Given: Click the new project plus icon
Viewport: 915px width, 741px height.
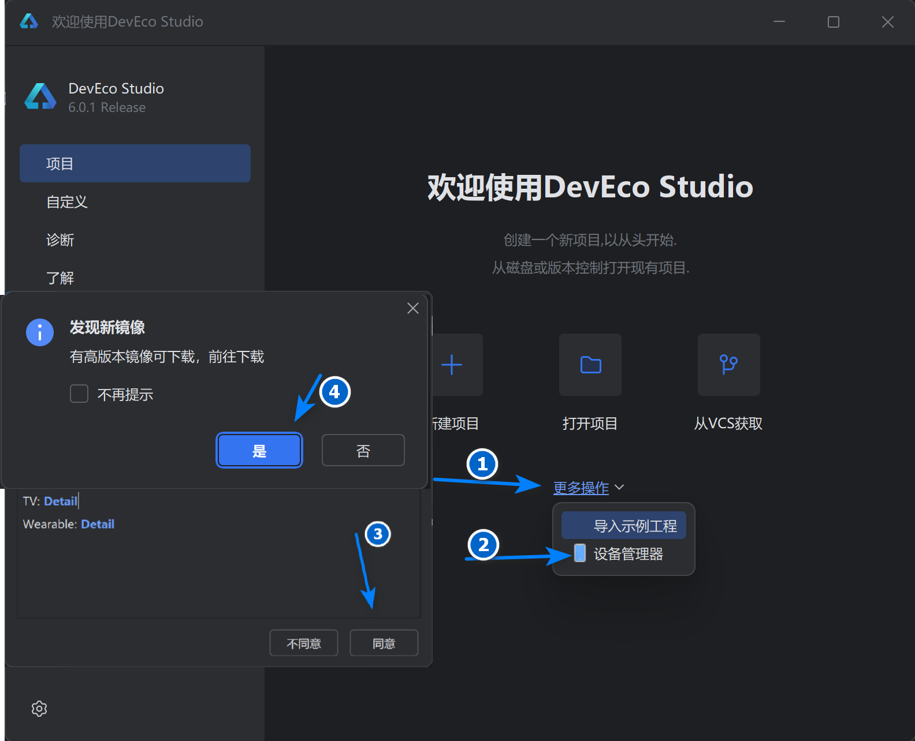Looking at the screenshot, I should pos(452,365).
